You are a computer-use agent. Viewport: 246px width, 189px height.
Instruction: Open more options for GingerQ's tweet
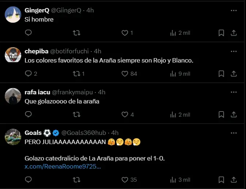(234, 11)
